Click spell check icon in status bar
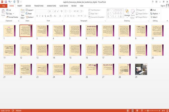169x112 pixels. (x=13, y=111)
